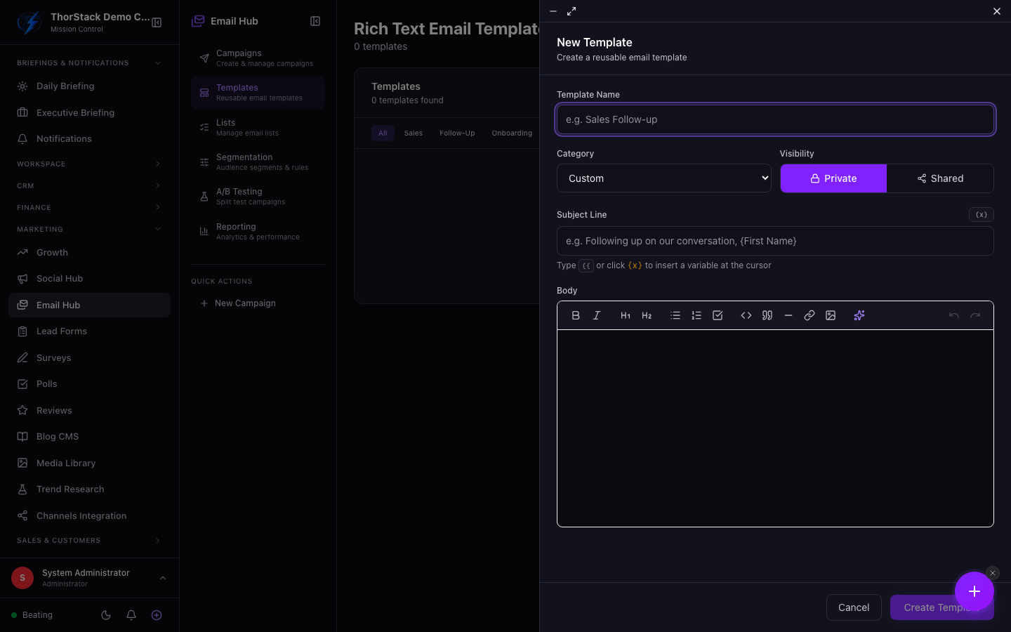The height and width of the screenshot is (632, 1011).
Task: Open Surveys page
Action: tap(90, 358)
